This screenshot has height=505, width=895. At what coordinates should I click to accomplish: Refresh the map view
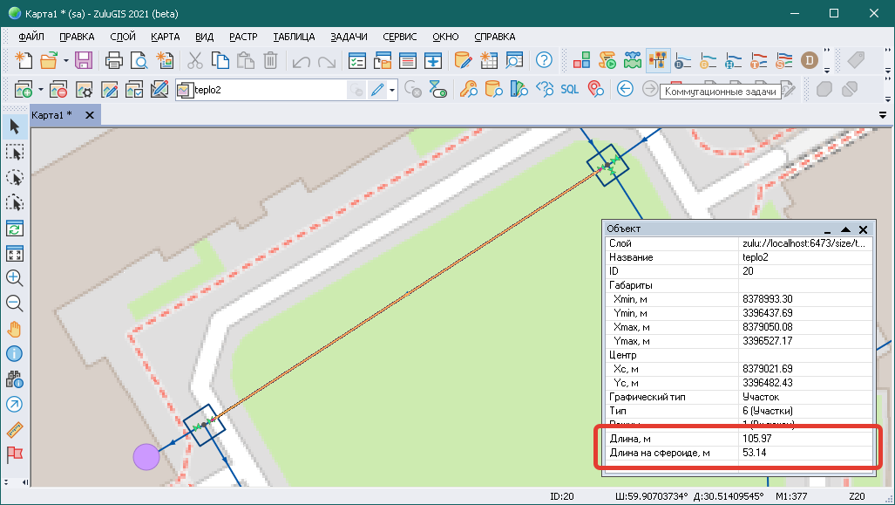pyautogui.click(x=15, y=229)
